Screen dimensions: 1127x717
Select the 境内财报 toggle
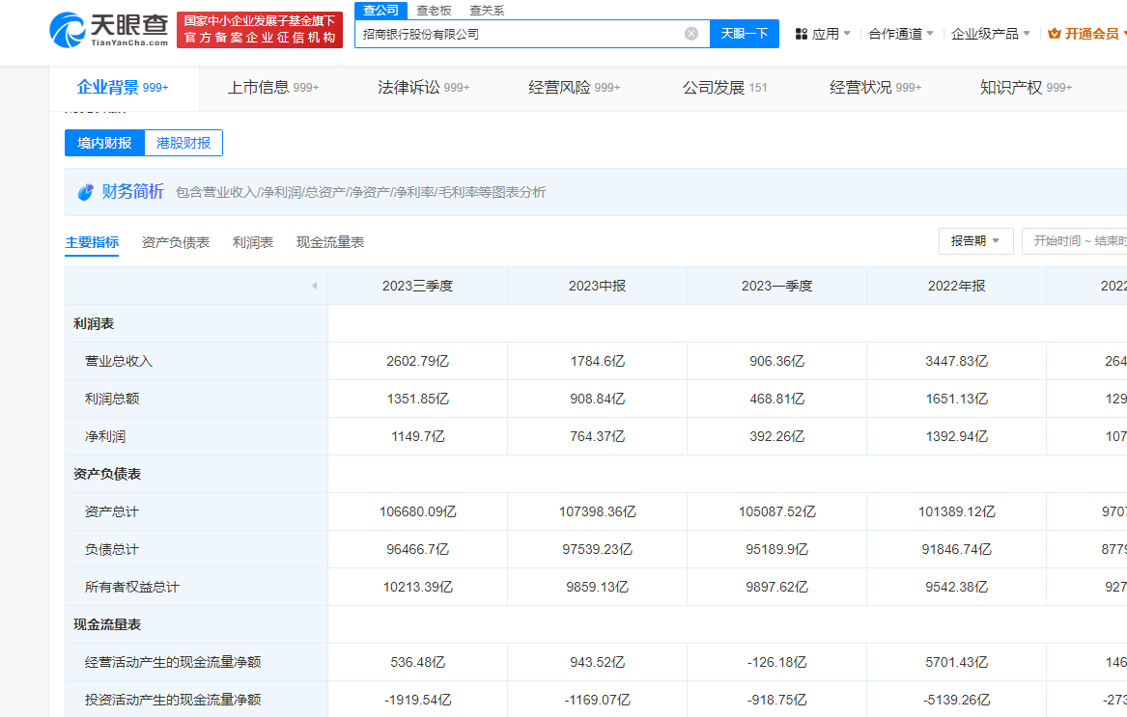tap(104, 143)
